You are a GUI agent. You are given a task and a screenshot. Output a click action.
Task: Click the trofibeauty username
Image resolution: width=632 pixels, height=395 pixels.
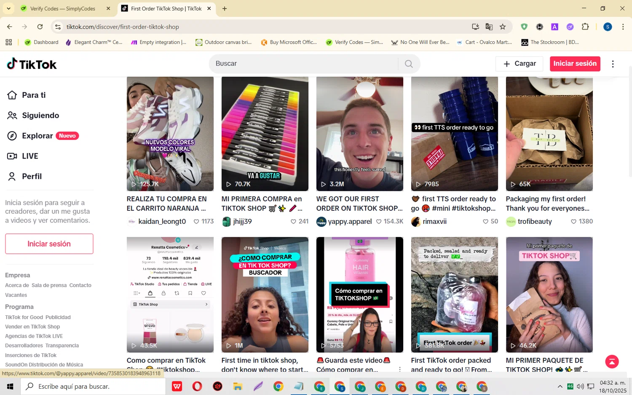pyautogui.click(x=535, y=221)
